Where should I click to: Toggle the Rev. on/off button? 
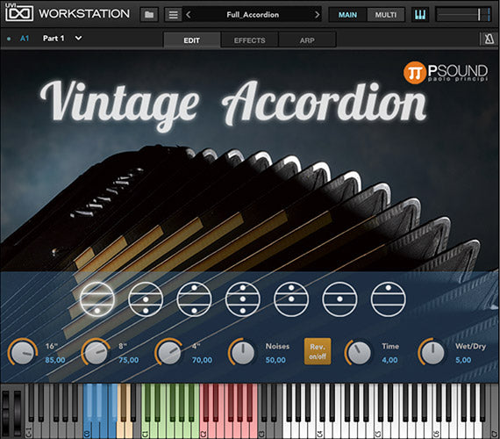[318, 351]
